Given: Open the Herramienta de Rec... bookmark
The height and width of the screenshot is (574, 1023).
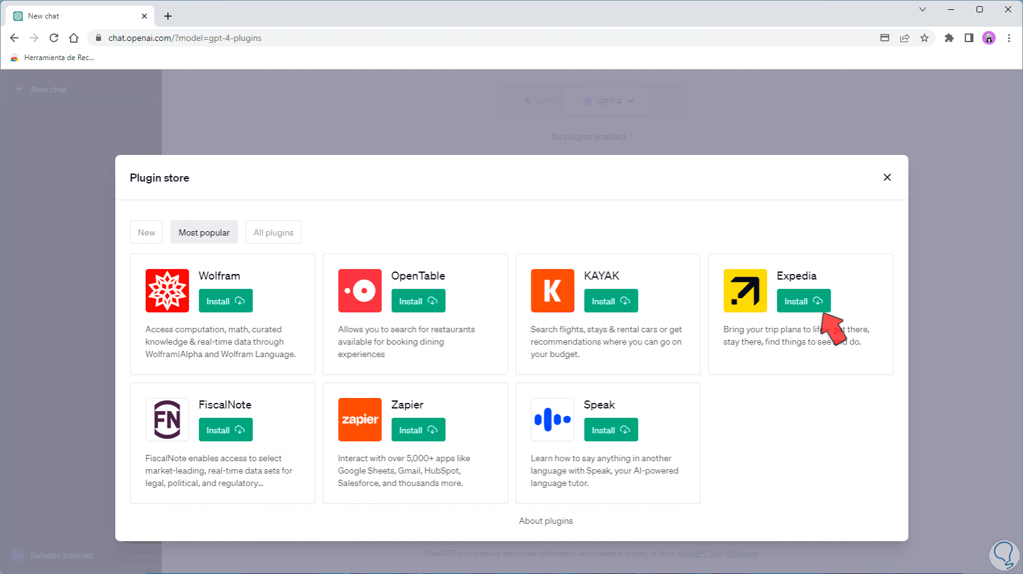Looking at the screenshot, I should coord(52,58).
